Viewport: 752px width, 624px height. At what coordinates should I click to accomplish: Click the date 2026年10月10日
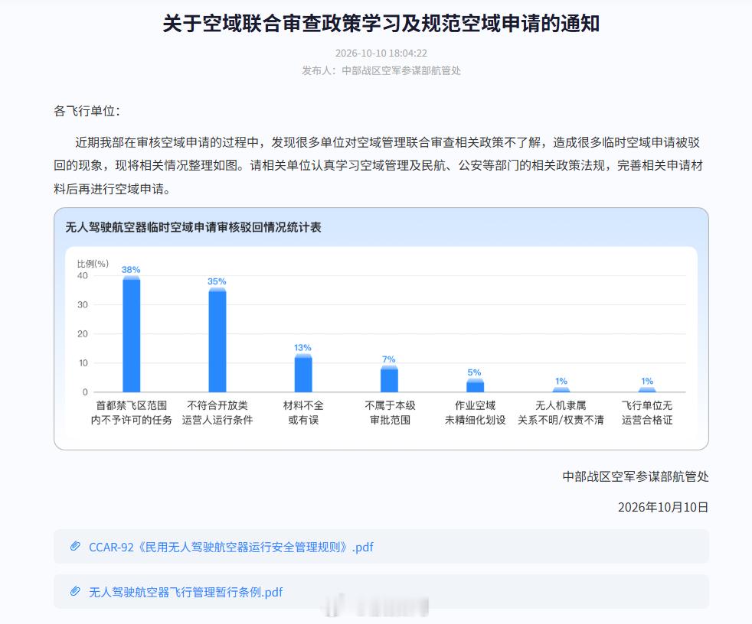(663, 507)
